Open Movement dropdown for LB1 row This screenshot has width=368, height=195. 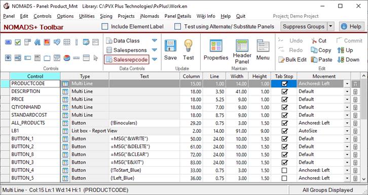point(347,131)
